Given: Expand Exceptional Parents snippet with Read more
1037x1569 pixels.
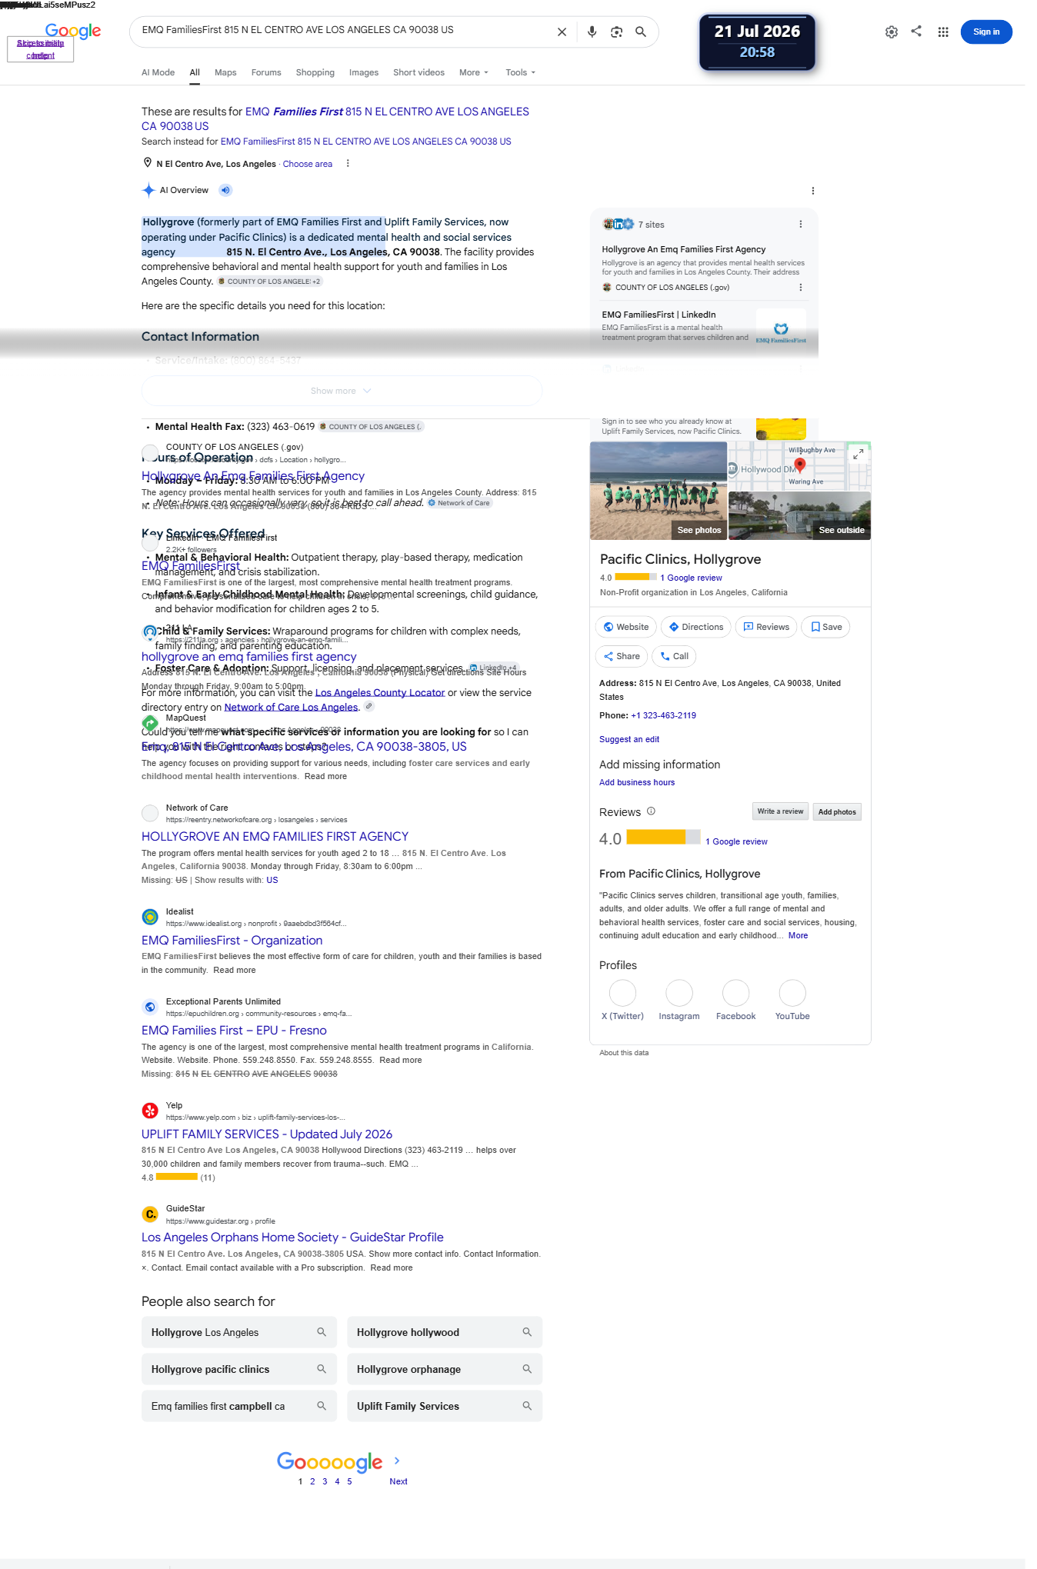Looking at the screenshot, I should (401, 1061).
